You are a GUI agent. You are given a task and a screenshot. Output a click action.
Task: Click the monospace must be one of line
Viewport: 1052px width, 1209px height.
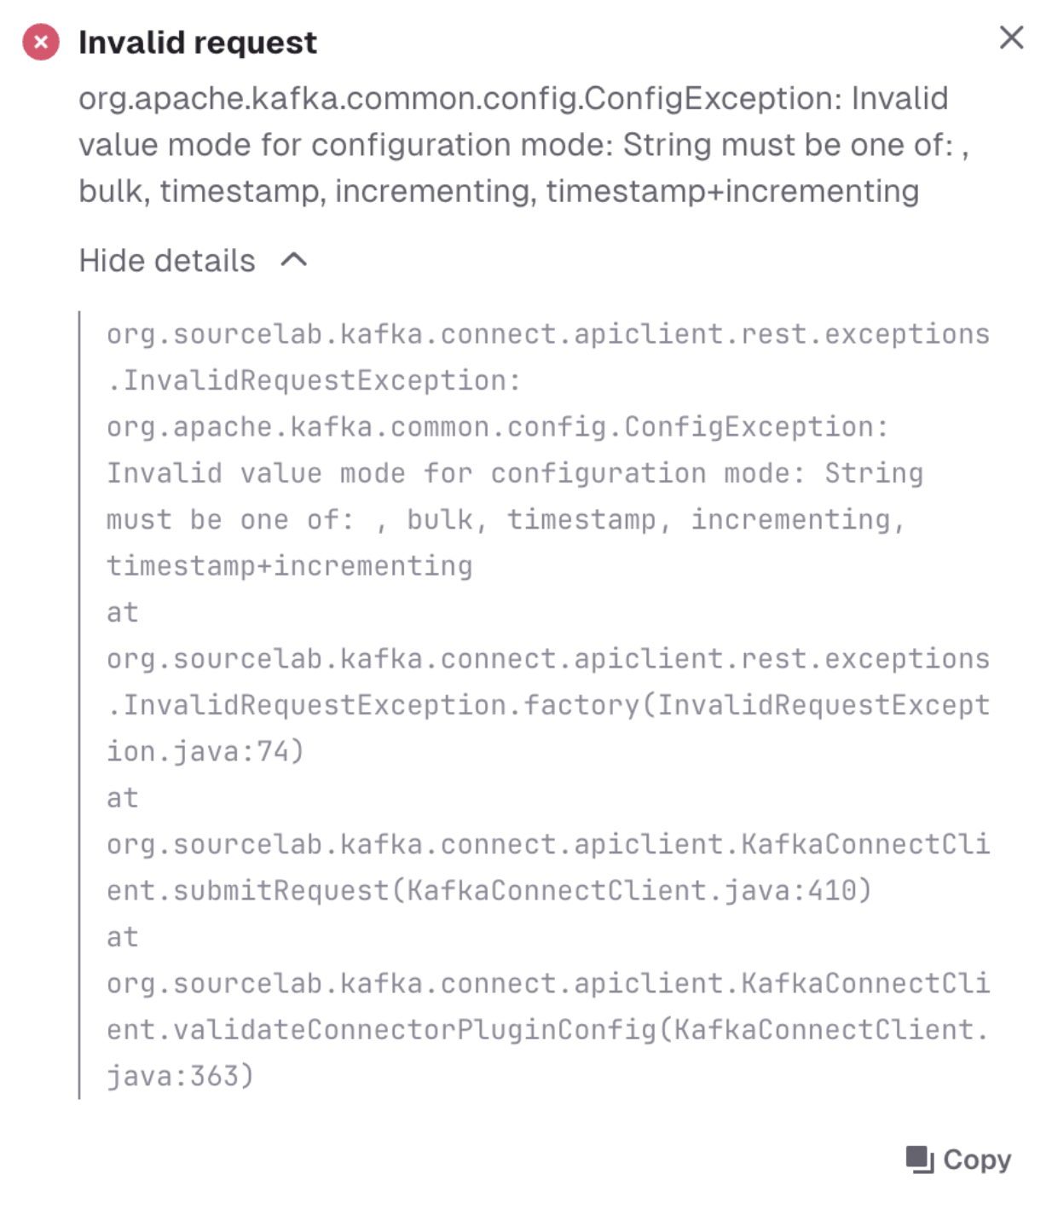tap(505, 519)
